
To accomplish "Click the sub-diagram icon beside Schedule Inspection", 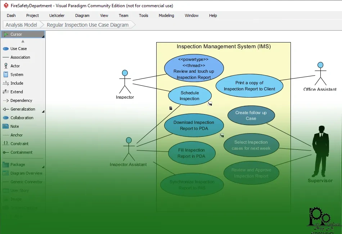I will pos(210,104).
